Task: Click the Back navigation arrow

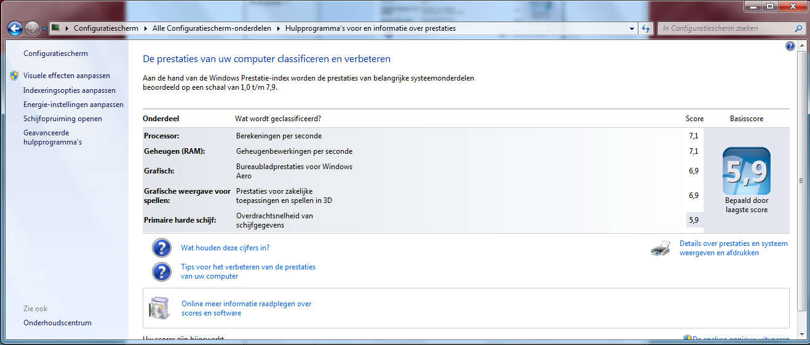Action: [x=15, y=28]
